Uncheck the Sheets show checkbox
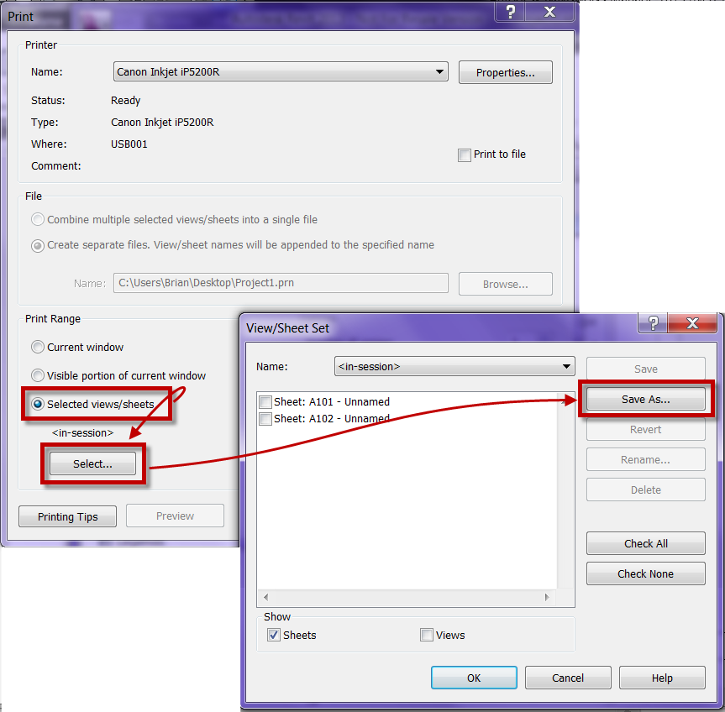Viewport: 725px width, 712px height. [274, 635]
